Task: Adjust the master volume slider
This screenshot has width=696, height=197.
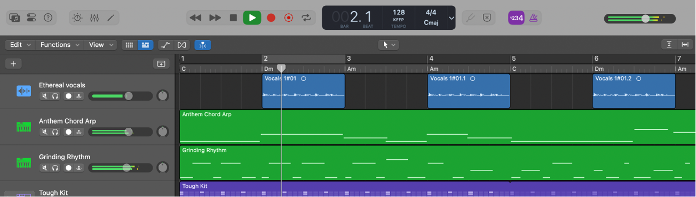Action: [x=640, y=19]
